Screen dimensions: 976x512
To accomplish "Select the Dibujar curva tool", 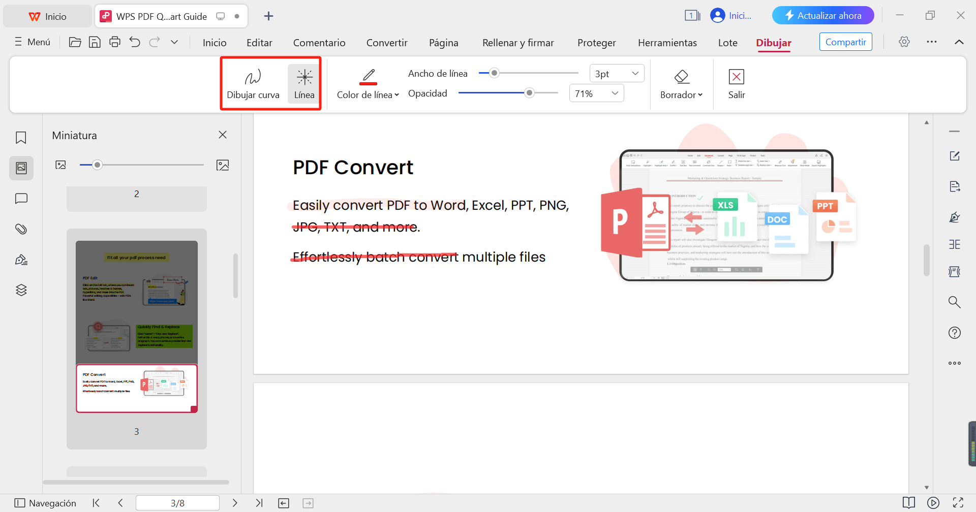I will 253,84.
